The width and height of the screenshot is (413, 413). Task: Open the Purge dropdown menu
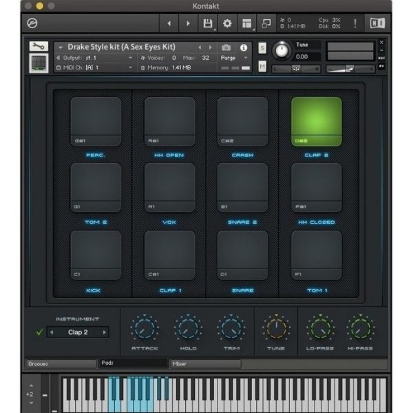tap(234, 58)
